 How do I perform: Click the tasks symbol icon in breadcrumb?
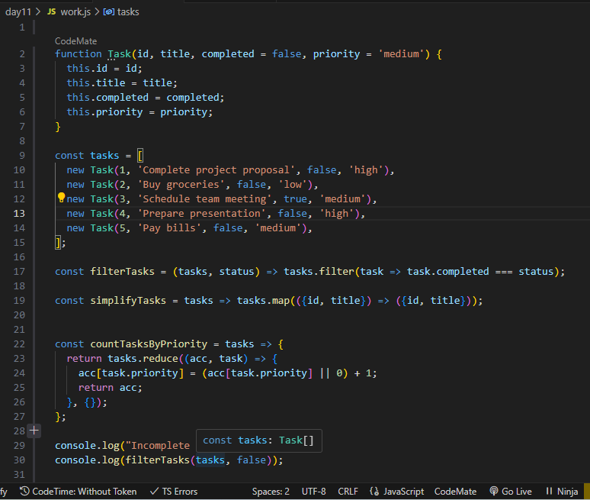tap(109, 12)
